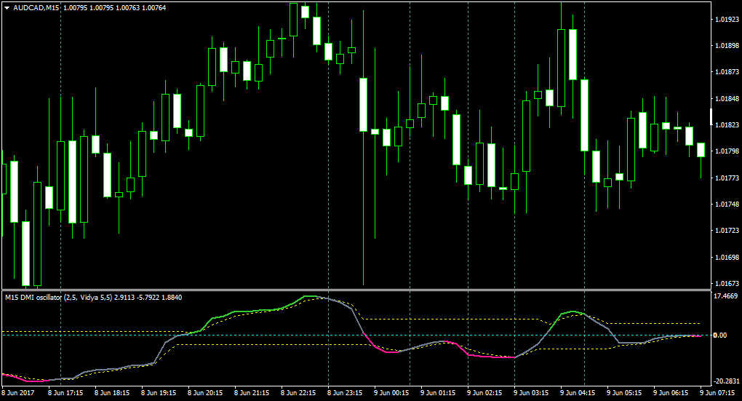Click price level 1.01873 on the axis
Viewport: 742px width, 401px height.
click(727, 72)
